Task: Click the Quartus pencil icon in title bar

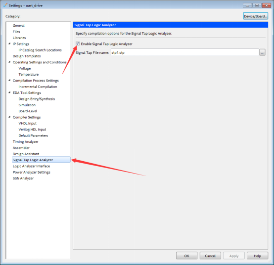Action: (x=5, y=5)
